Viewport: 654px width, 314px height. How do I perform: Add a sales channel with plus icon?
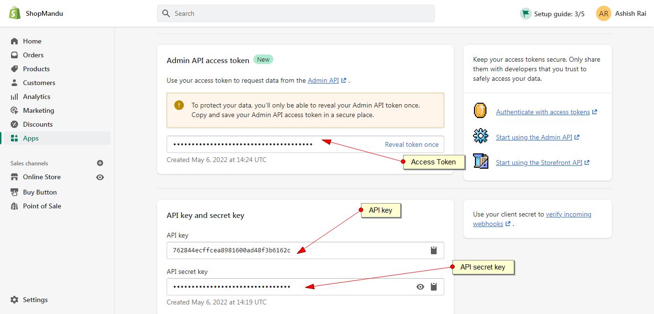(x=100, y=163)
